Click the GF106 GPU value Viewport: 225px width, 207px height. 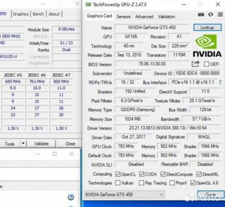[131, 36]
